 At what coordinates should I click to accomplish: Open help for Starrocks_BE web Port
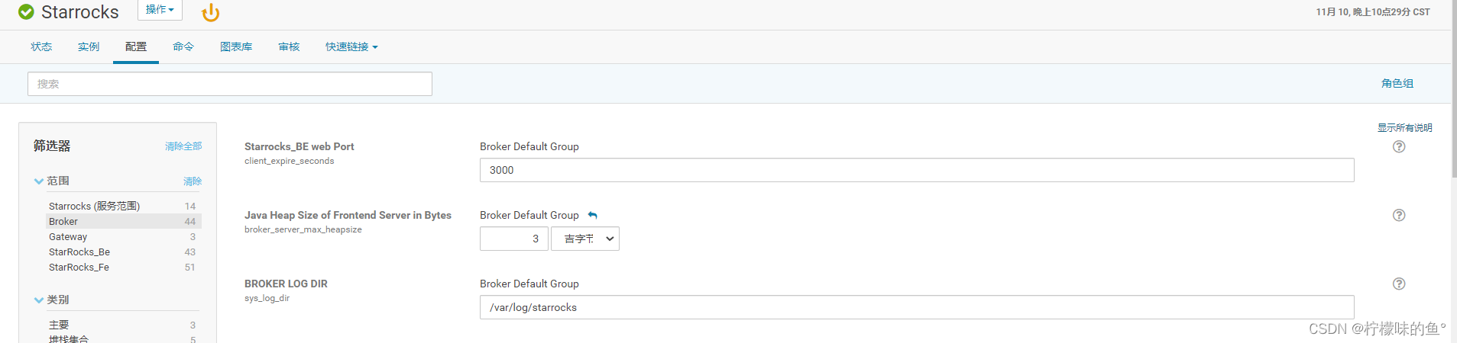[x=1399, y=146]
